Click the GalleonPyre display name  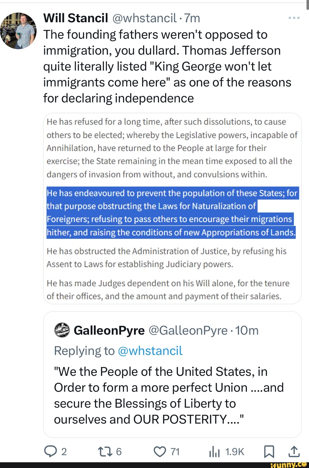pos(109,330)
